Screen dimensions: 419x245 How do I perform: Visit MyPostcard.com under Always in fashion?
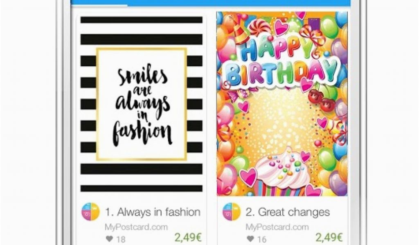[x=136, y=227]
